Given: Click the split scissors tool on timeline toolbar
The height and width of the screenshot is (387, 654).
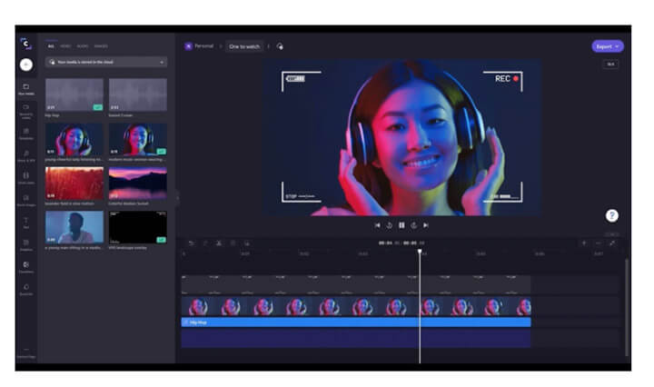Looking at the screenshot, I should (219, 243).
